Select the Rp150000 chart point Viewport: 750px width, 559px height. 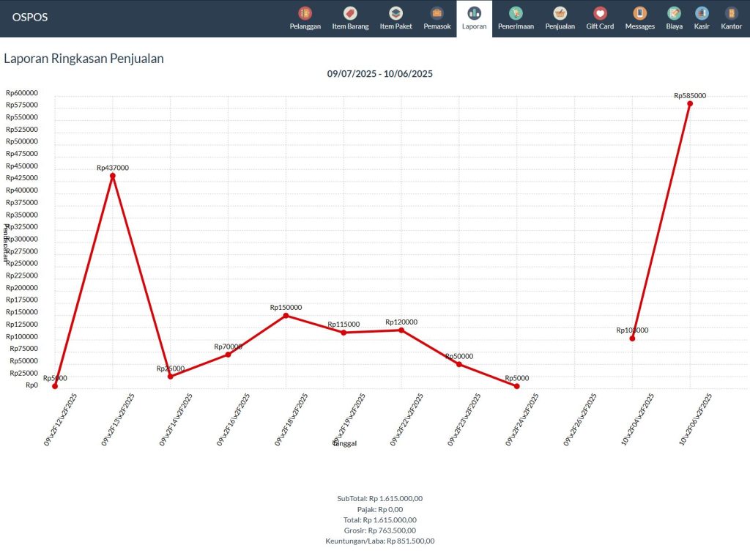tap(286, 316)
